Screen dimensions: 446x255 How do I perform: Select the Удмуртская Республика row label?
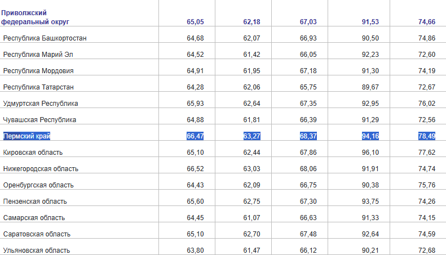(41, 103)
